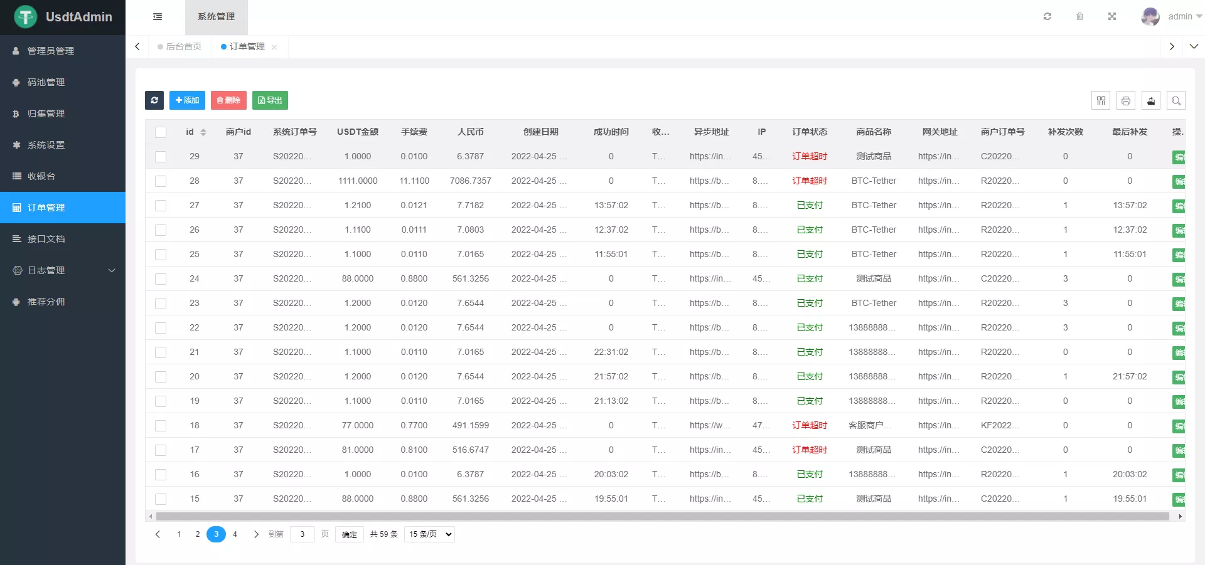The height and width of the screenshot is (565, 1205).
Task: Click the print icon on the table toolbar
Action: coord(1126,100)
